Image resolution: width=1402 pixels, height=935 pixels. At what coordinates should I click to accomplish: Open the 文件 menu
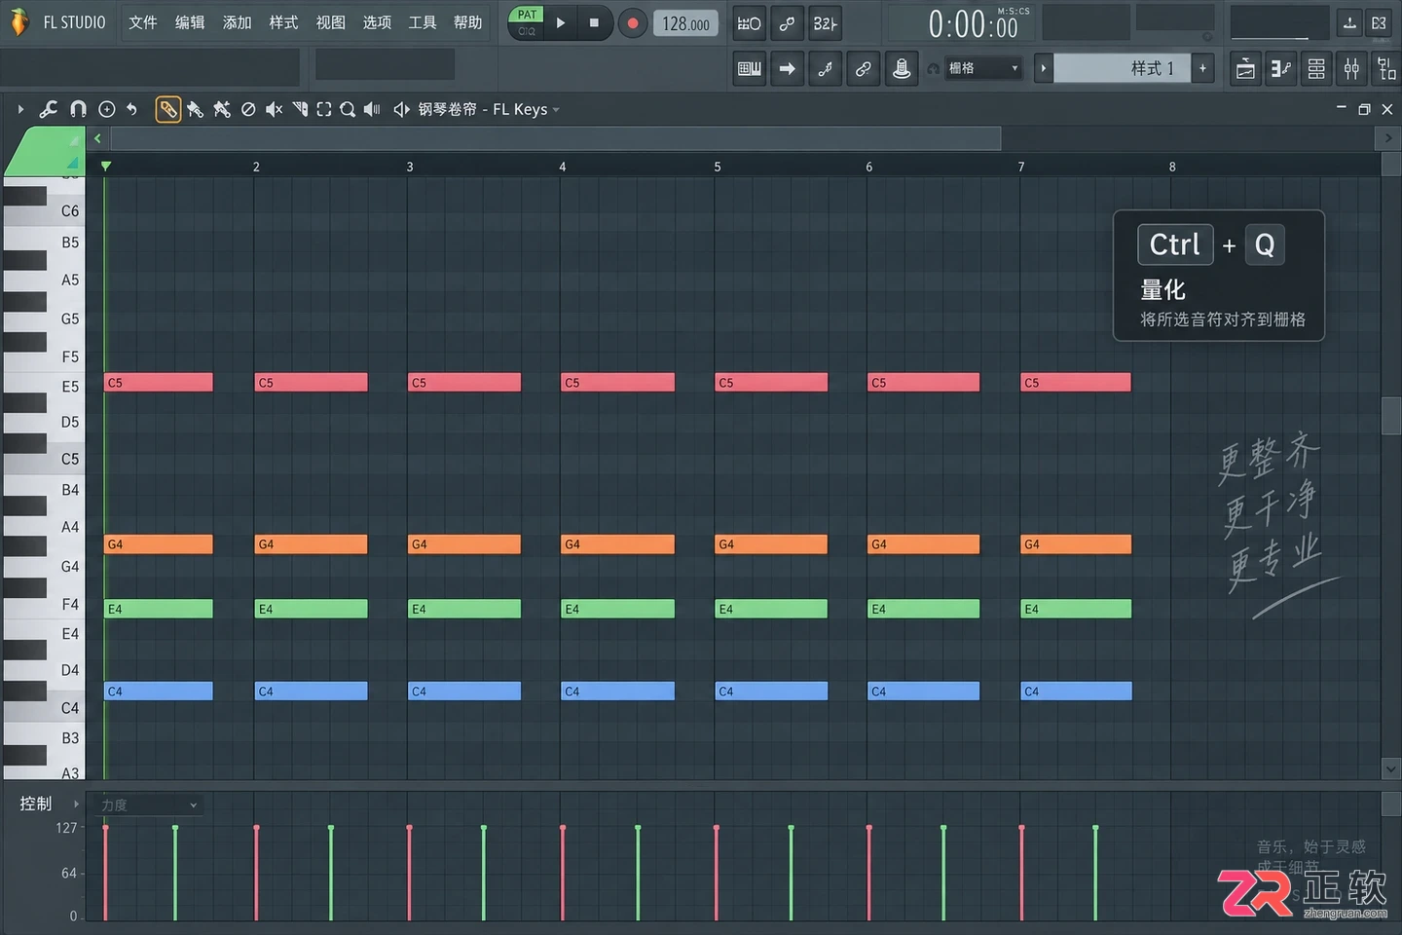(x=143, y=22)
